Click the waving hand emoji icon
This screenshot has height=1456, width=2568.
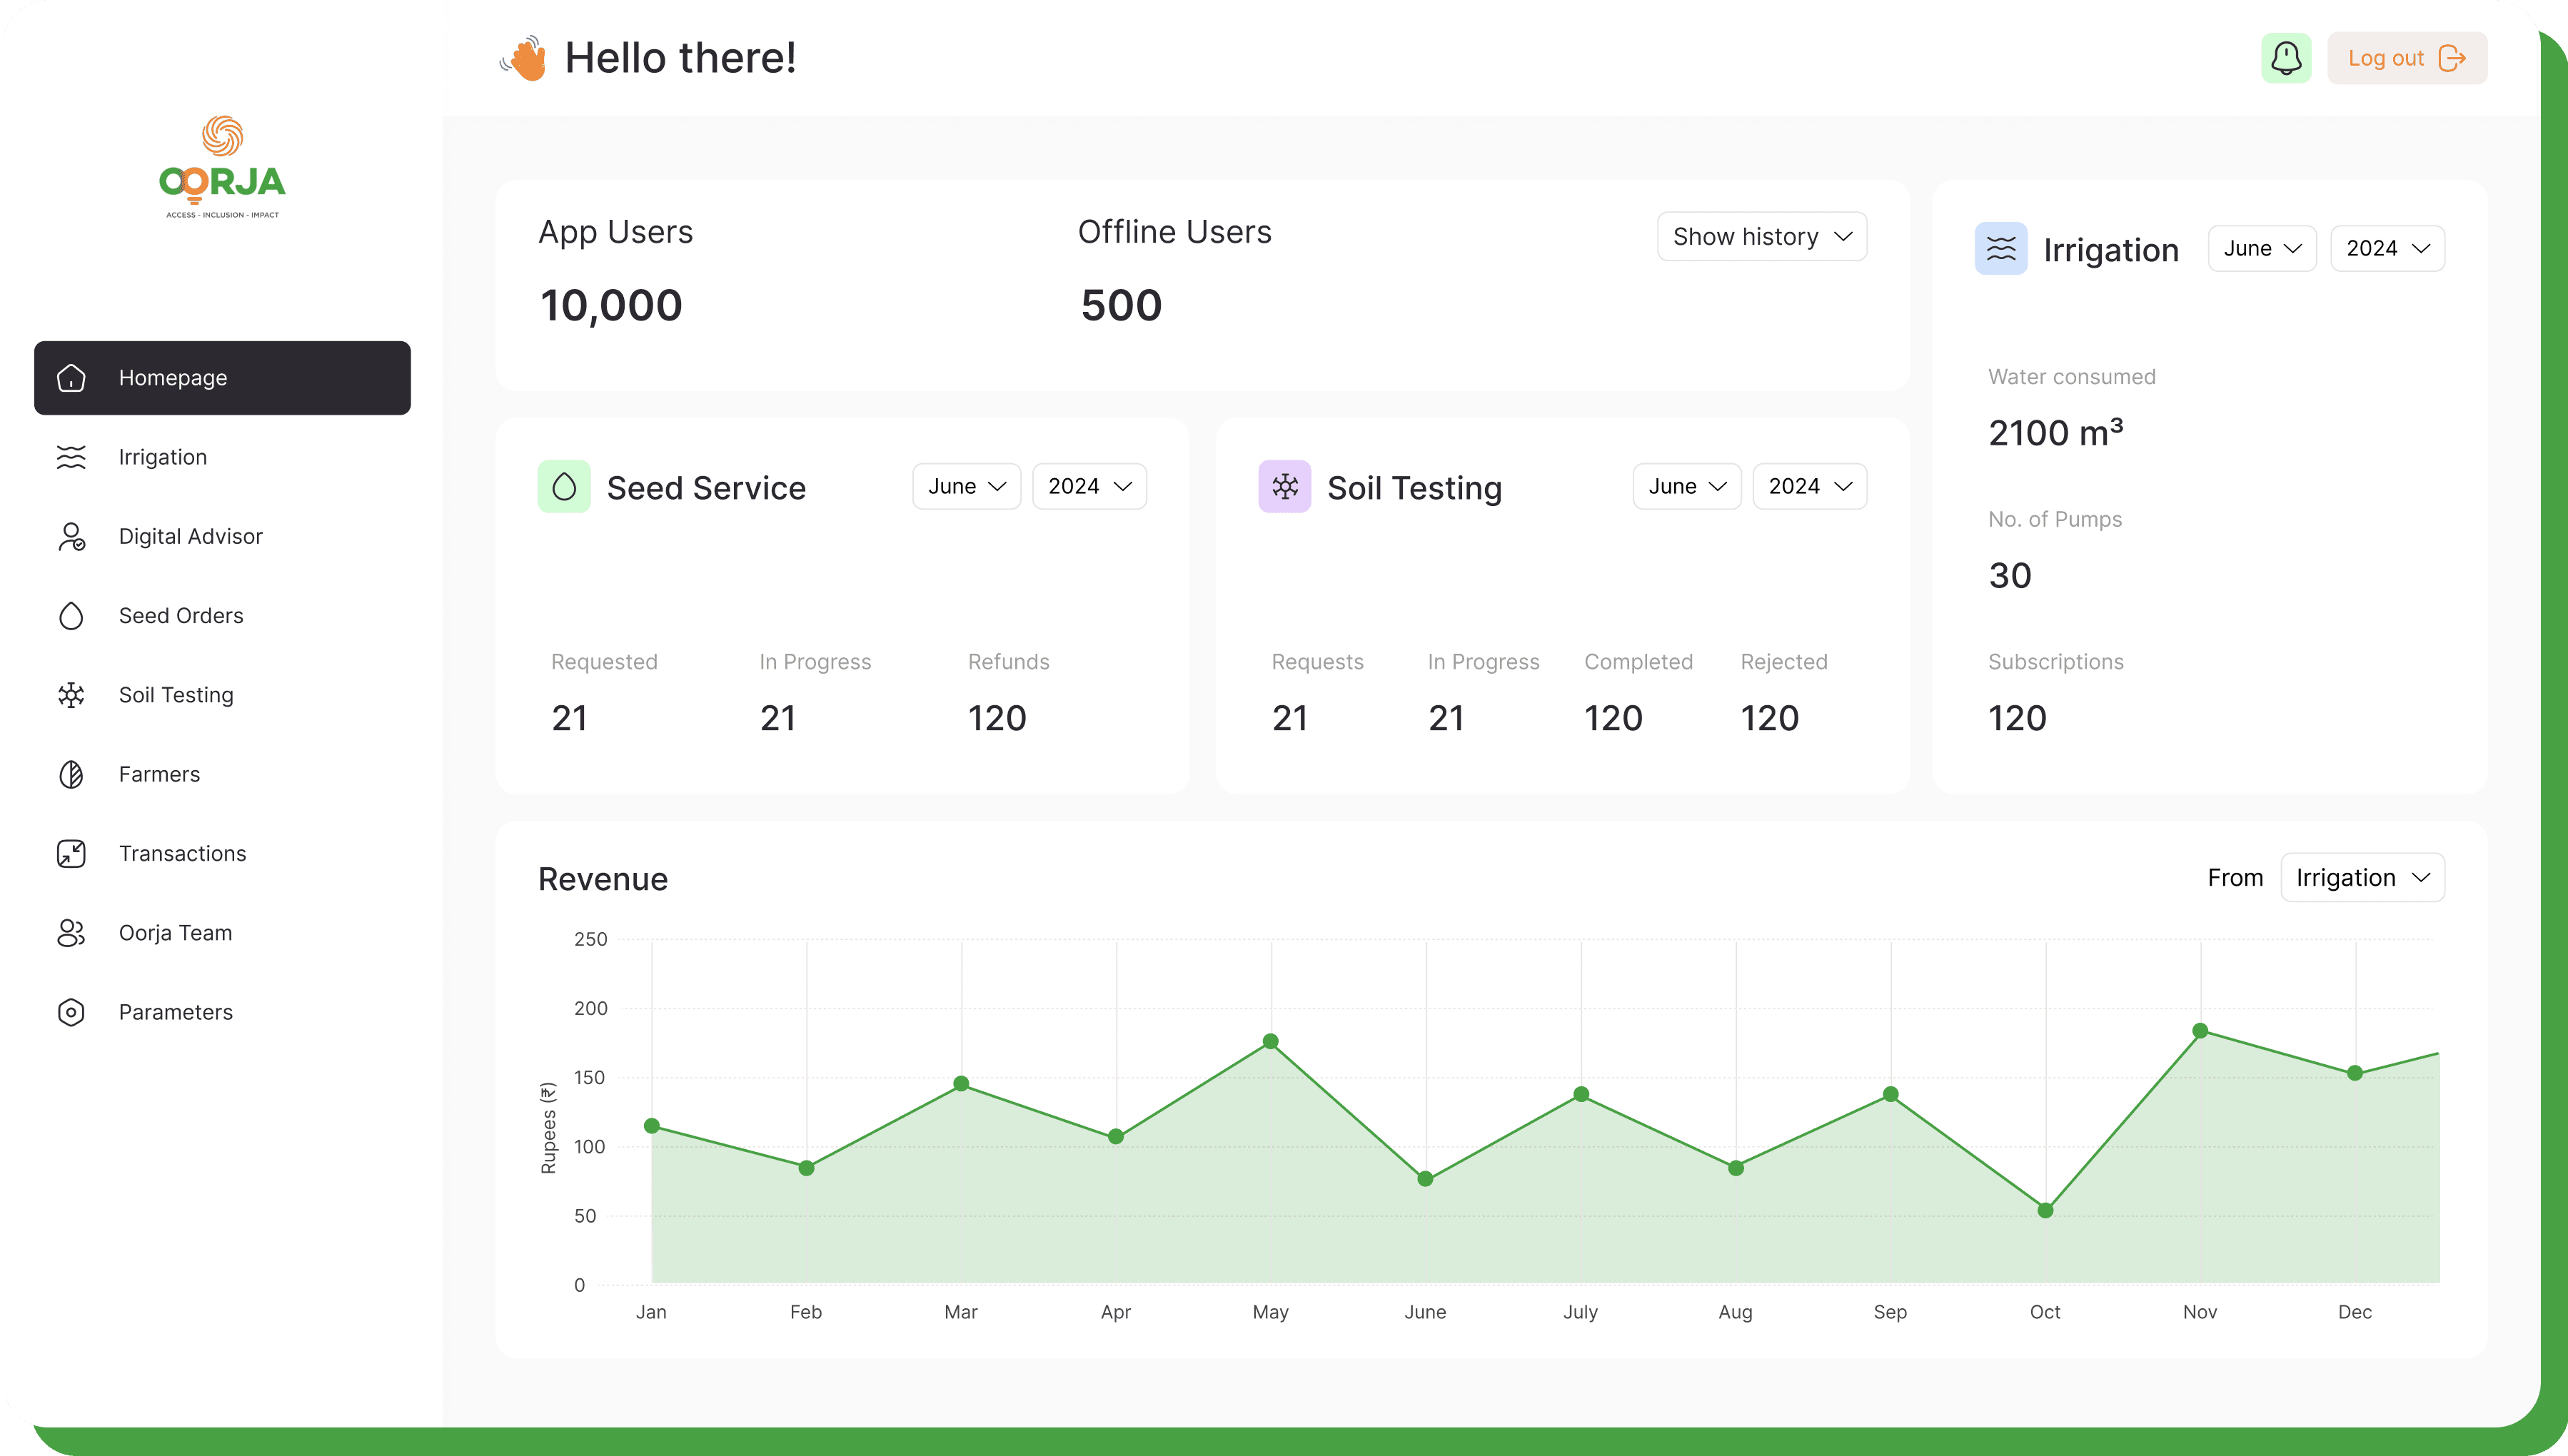click(524, 58)
